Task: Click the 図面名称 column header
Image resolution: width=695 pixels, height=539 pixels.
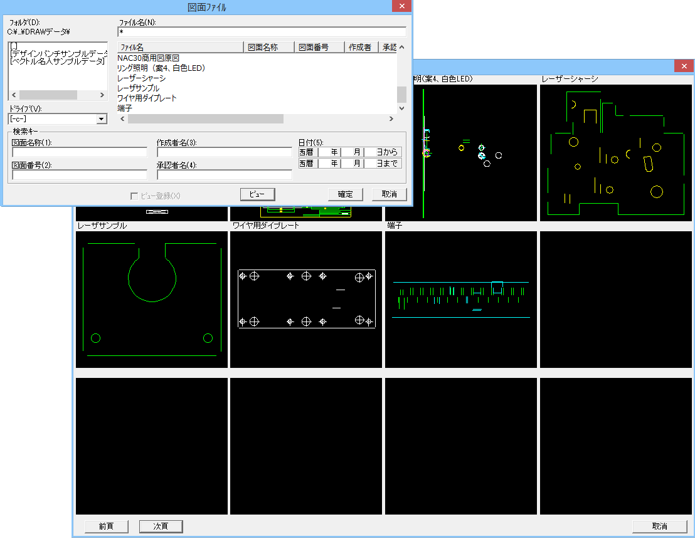Action: (269, 47)
